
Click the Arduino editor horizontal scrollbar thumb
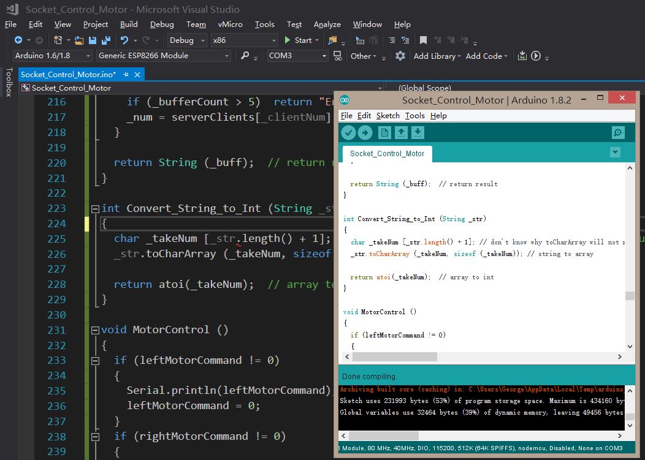[394, 357]
